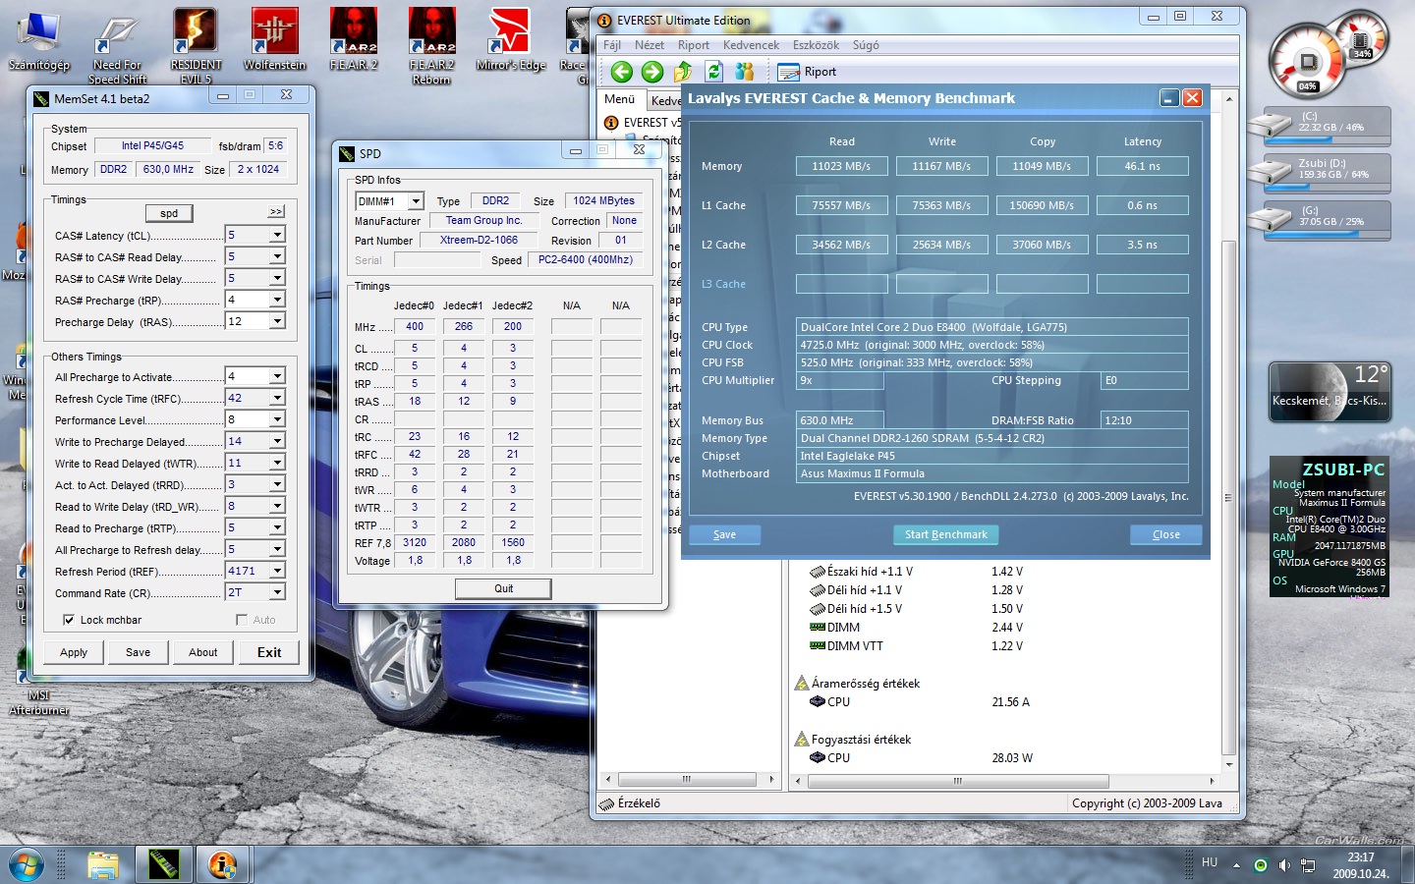
Task: Open RAS# to CAS# Read Delay dropdown
Action: [x=277, y=256]
